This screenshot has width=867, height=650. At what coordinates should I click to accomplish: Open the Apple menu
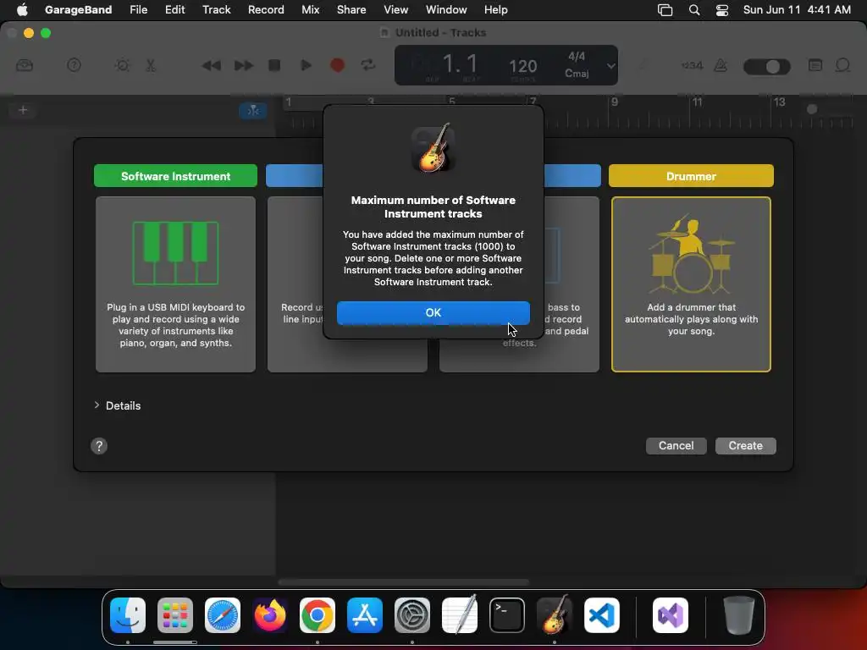[22, 9]
